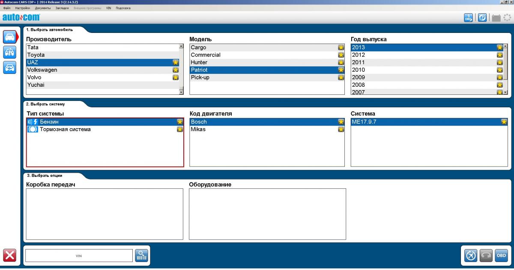Toggle the favorite star for year 2013

(x=499, y=47)
